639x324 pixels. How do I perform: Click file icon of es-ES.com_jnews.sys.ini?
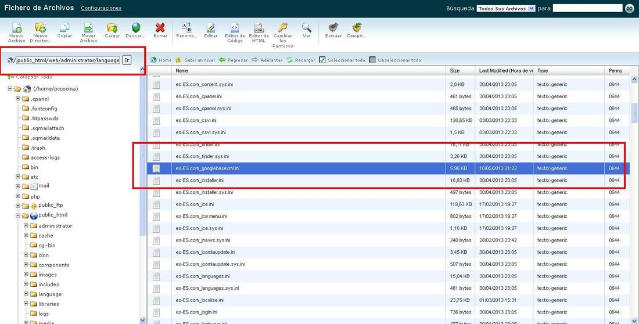156,240
